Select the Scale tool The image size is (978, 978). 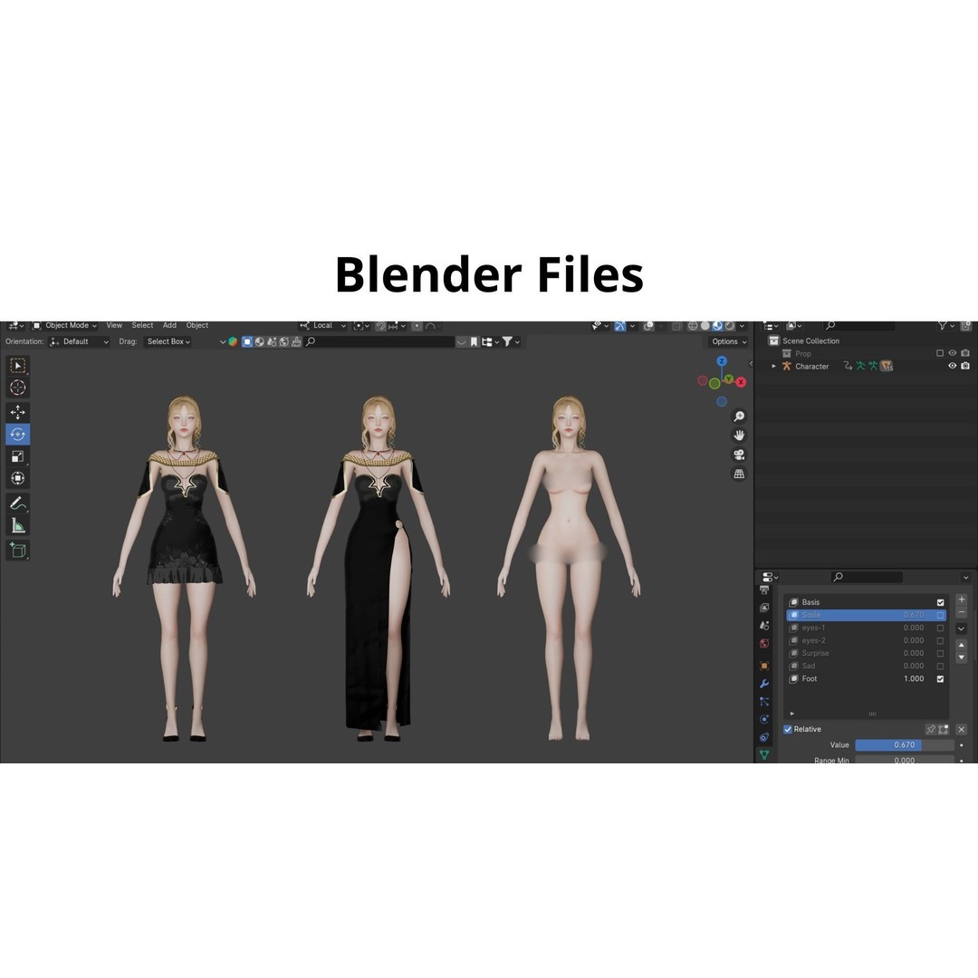17,455
